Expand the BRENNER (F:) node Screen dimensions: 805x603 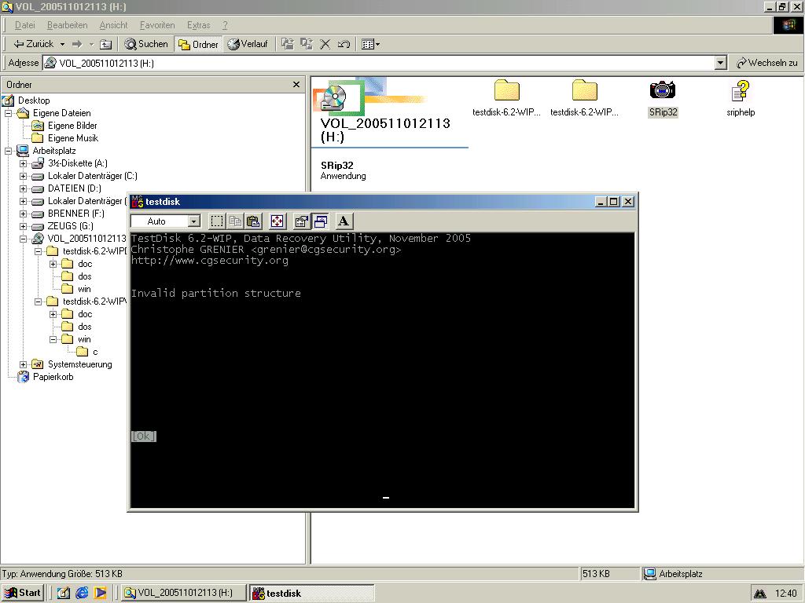[x=23, y=214]
